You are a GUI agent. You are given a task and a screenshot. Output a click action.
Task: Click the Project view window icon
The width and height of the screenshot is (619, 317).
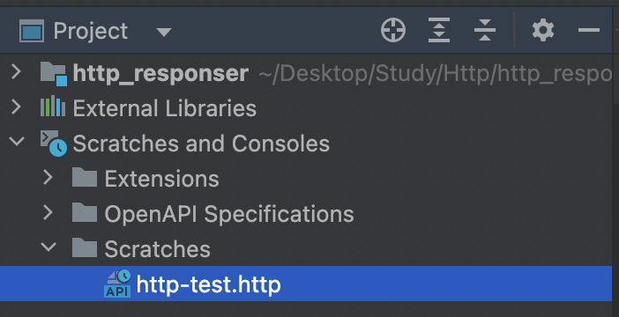[32, 31]
